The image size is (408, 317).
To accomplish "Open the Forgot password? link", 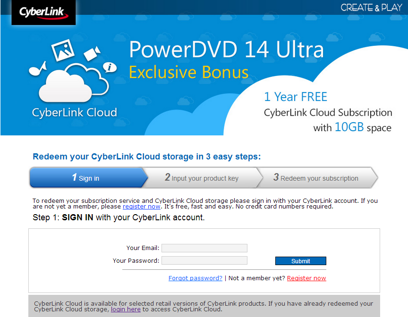I will [195, 278].
